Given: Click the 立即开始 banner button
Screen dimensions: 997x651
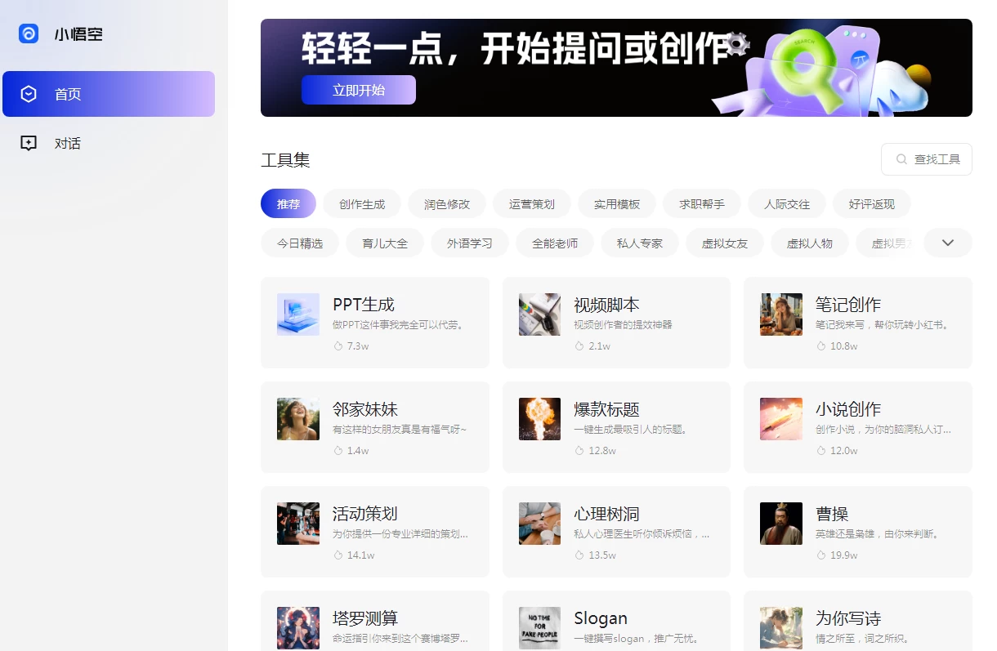Looking at the screenshot, I should [x=358, y=90].
